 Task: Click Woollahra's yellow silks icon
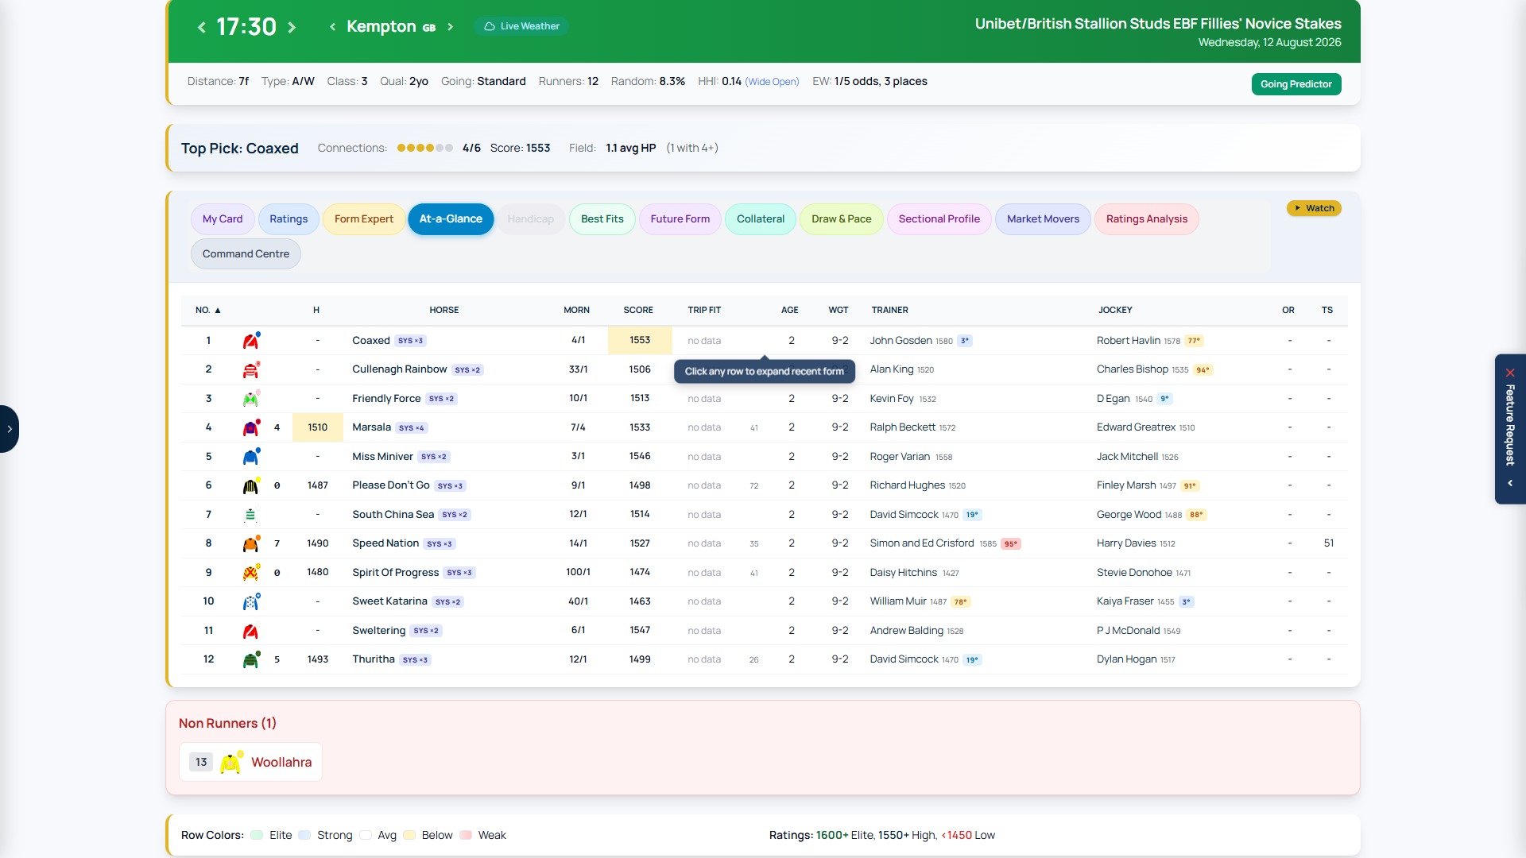[x=230, y=763]
